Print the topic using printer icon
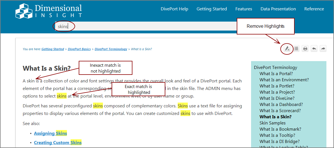 coord(305,48)
